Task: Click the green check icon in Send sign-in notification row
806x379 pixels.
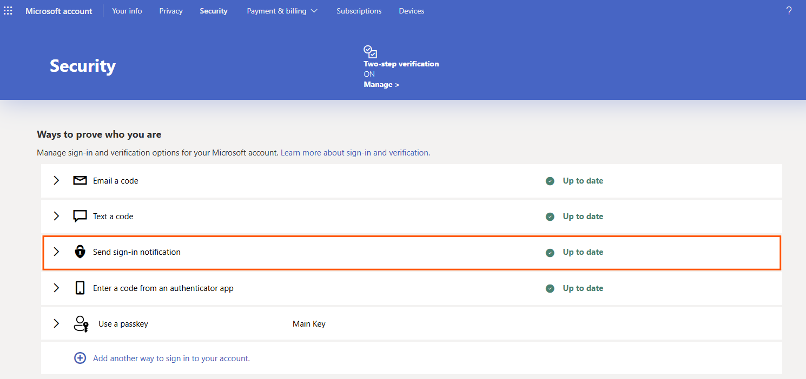Action: click(x=550, y=252)
